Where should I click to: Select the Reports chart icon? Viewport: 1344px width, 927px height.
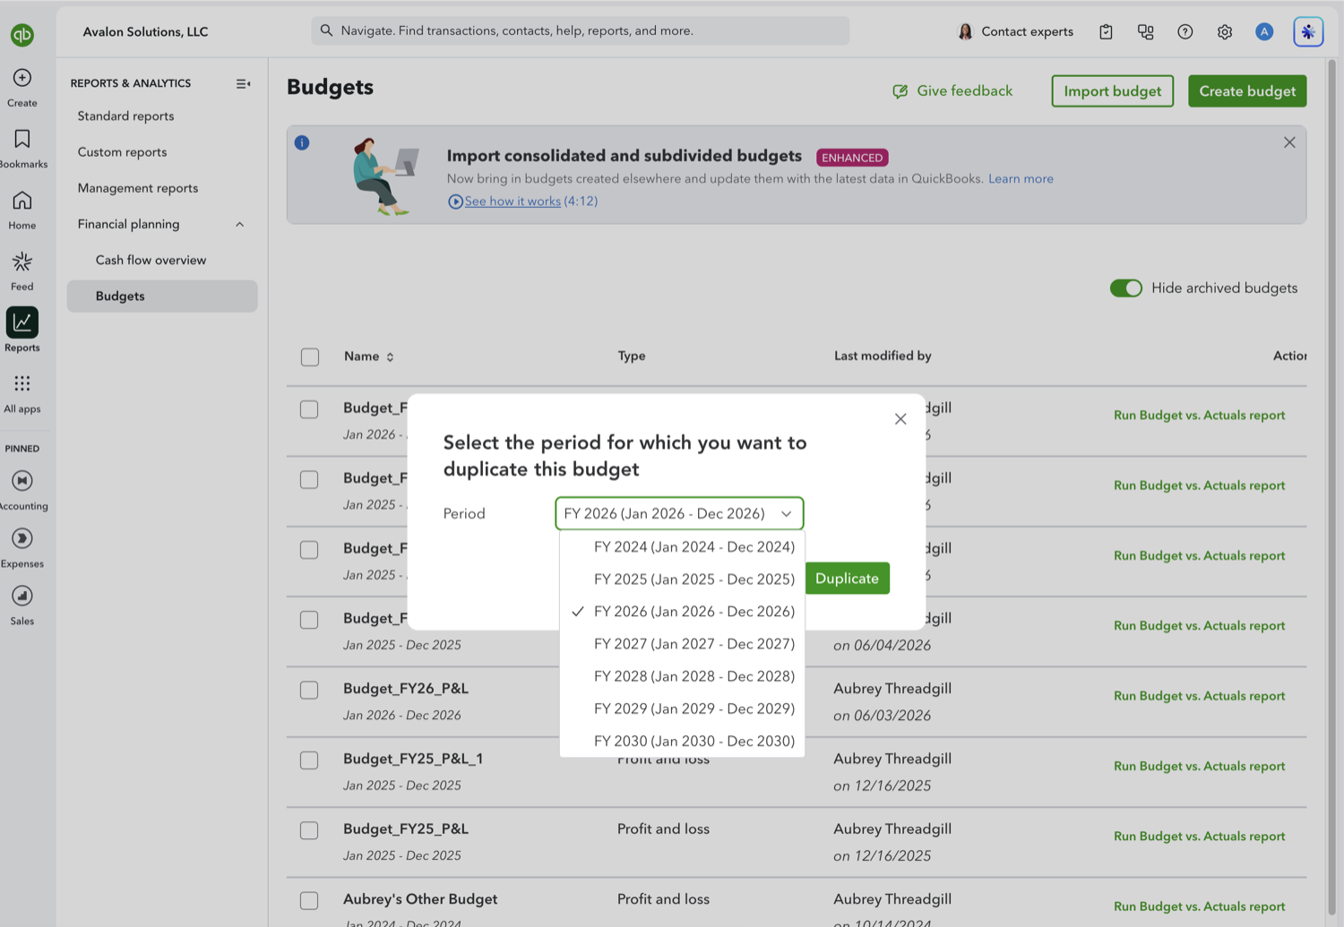pos(22,322)
